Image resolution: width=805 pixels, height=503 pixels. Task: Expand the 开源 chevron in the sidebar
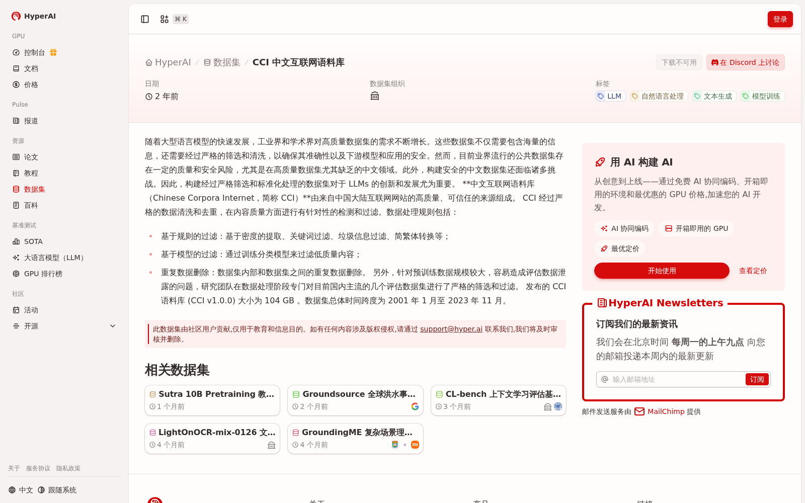pyautogui.click(x=113, y=326)
